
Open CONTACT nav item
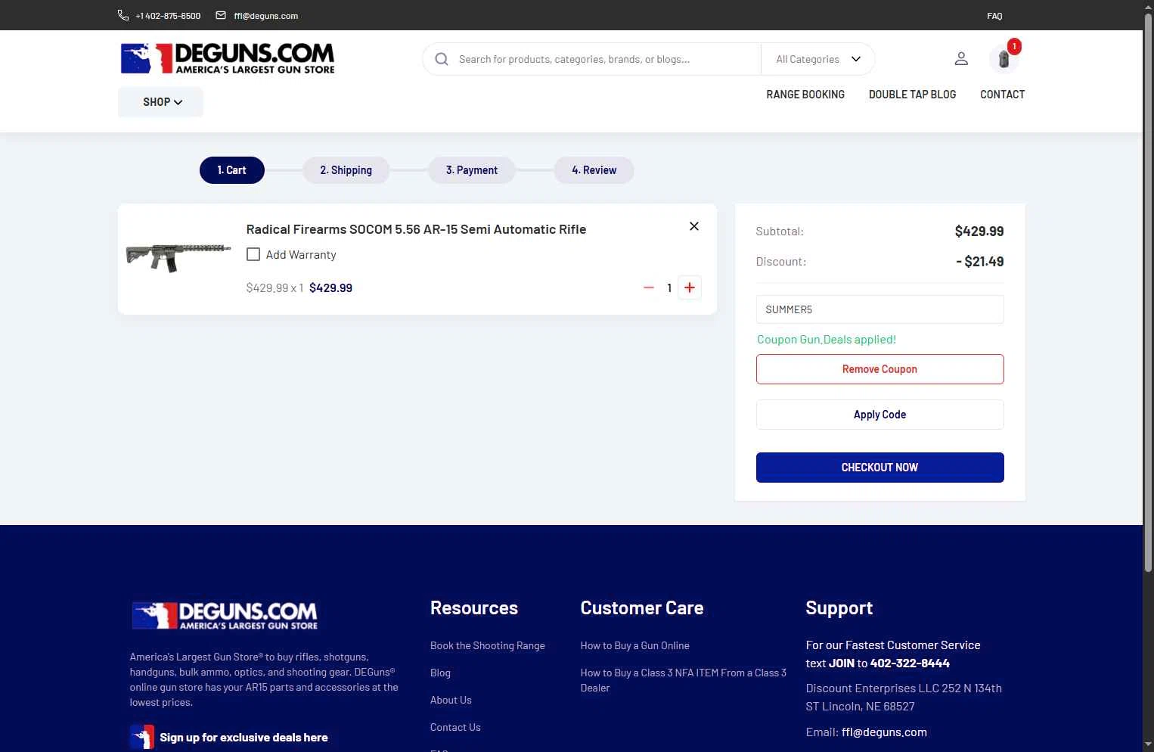point(1003,95)
